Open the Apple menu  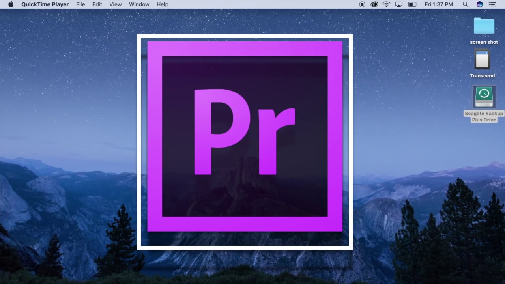point(11,4)
